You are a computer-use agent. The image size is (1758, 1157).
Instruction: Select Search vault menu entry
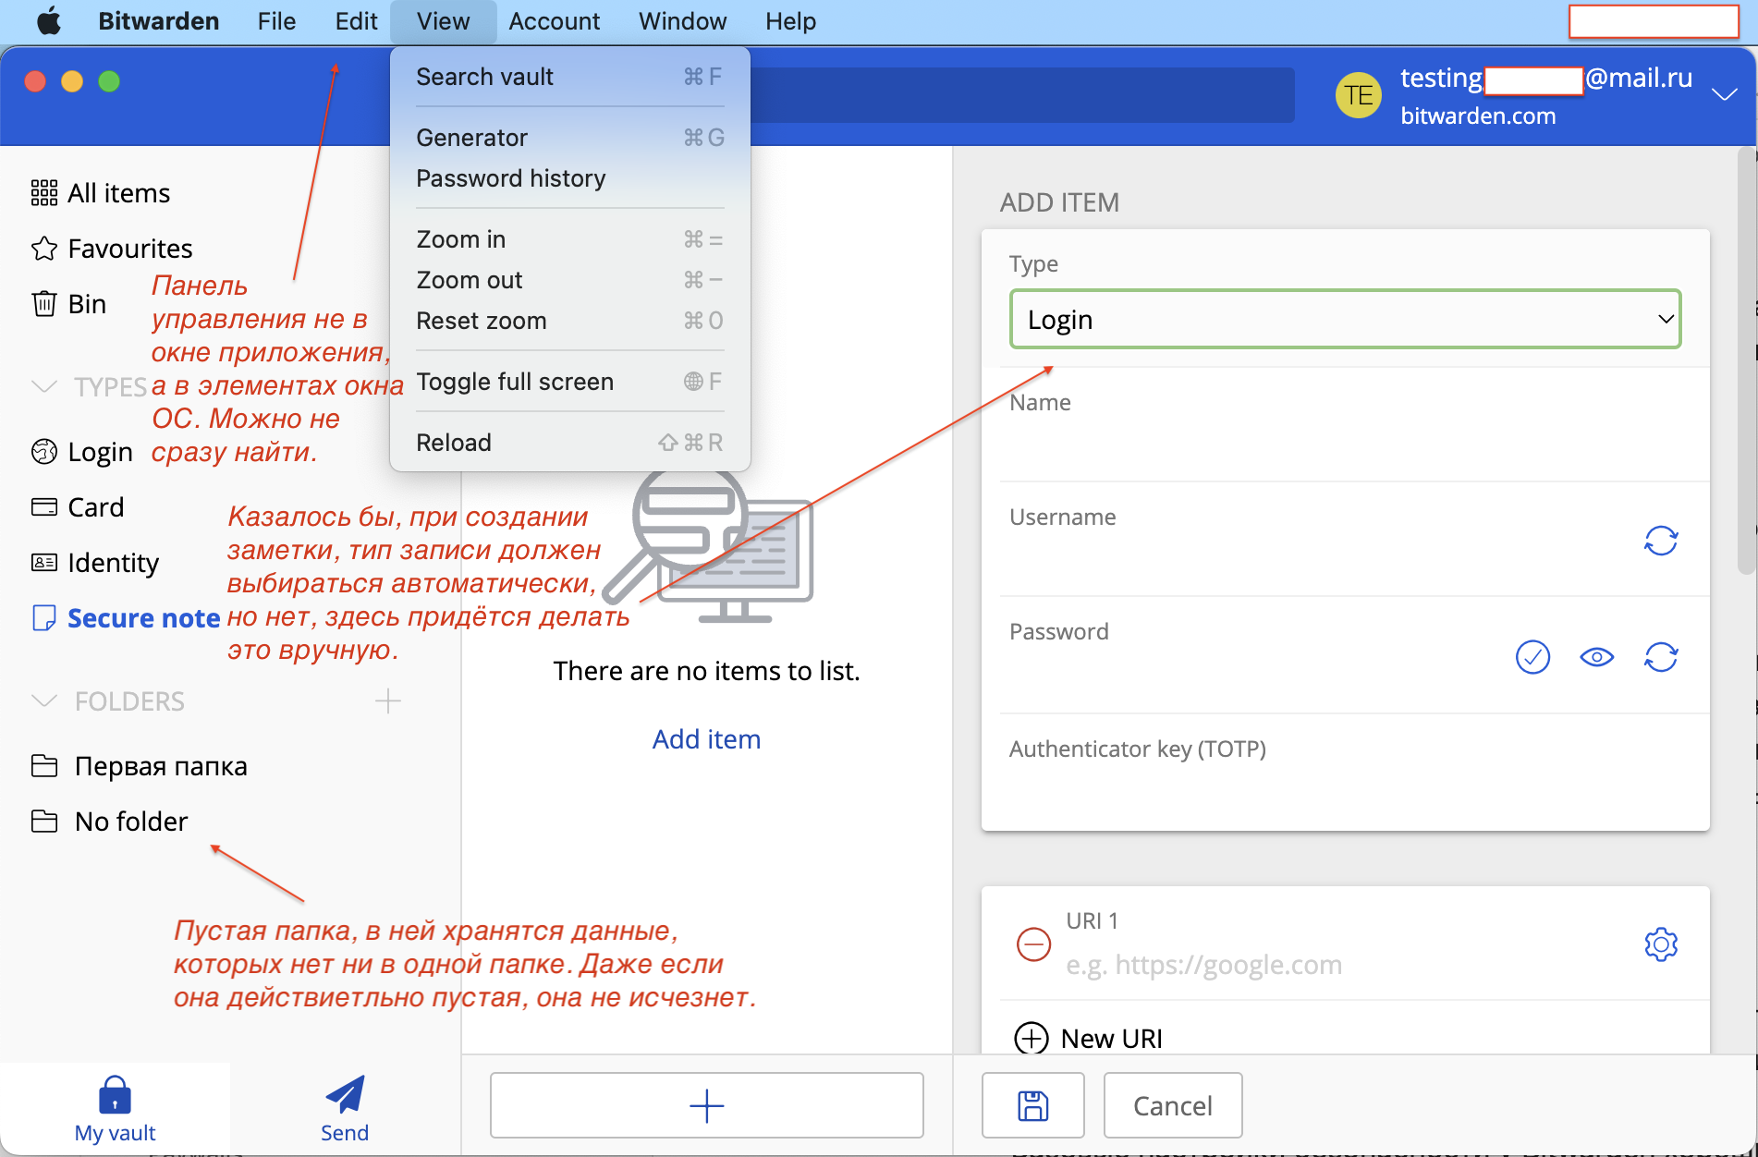click(569, 77)
